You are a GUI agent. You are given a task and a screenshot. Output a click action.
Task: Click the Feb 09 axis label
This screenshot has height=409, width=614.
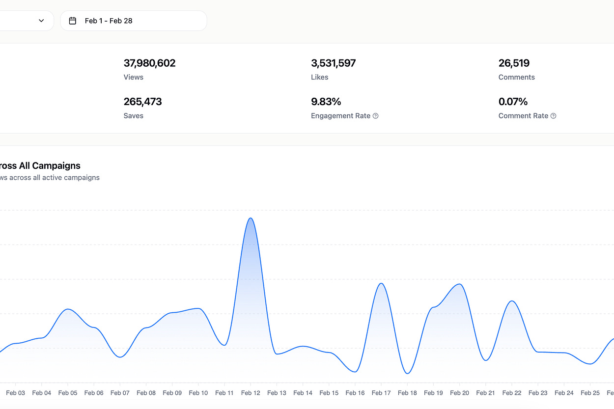172,393
